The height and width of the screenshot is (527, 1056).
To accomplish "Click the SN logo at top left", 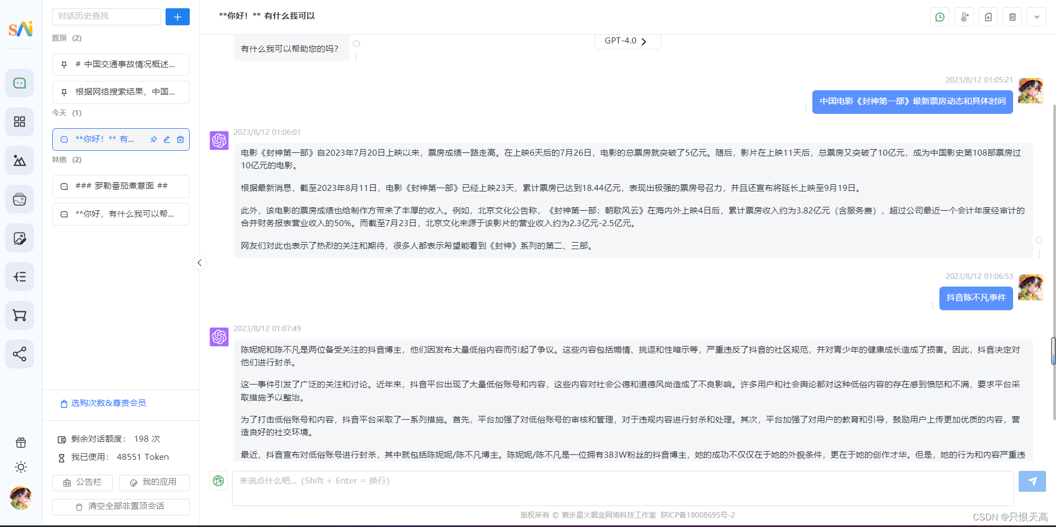I will pos(21,28).
